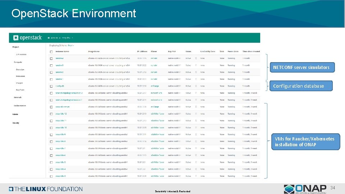The width and height of the screenshot is (345, 194).
Task: Open Instances in the sidebar
Action: tap(20, 76)
